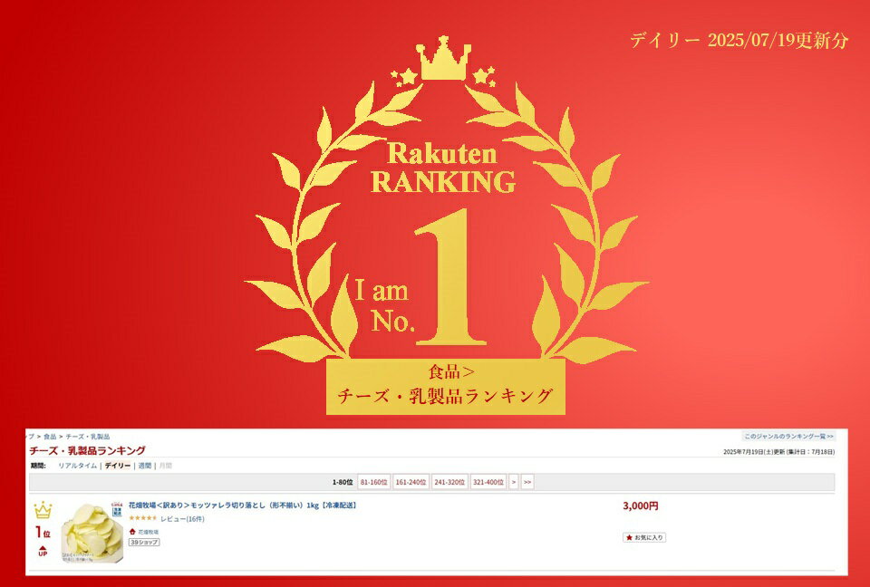Add the item via お気に入り button
This screenshot has height=587, width=870.
(x=644, y=537)
